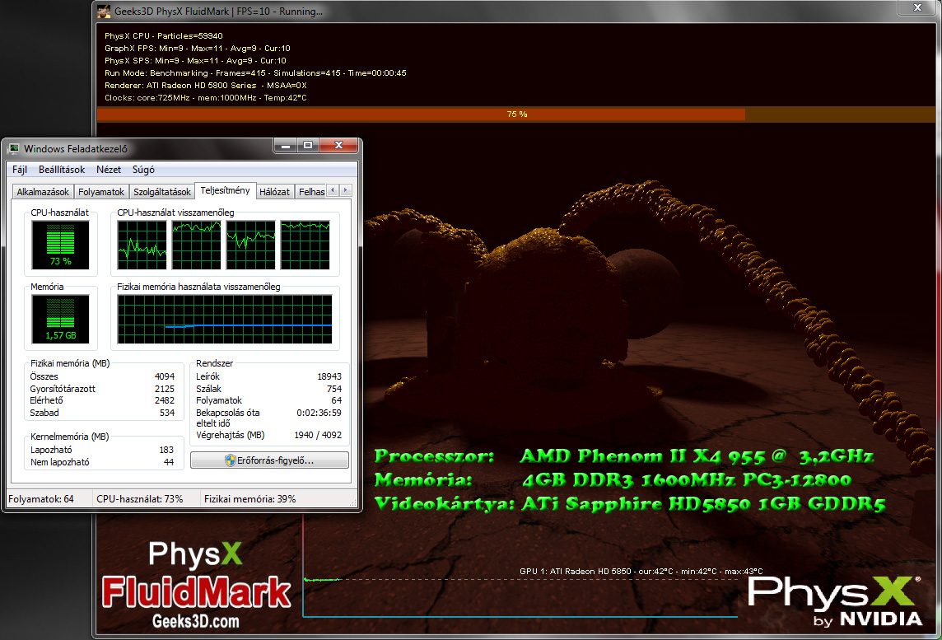Image resolution: width=942 pixels, height=640 pixels.
Task: Click the FluidMark title bar icon
Action: [104, 11]
